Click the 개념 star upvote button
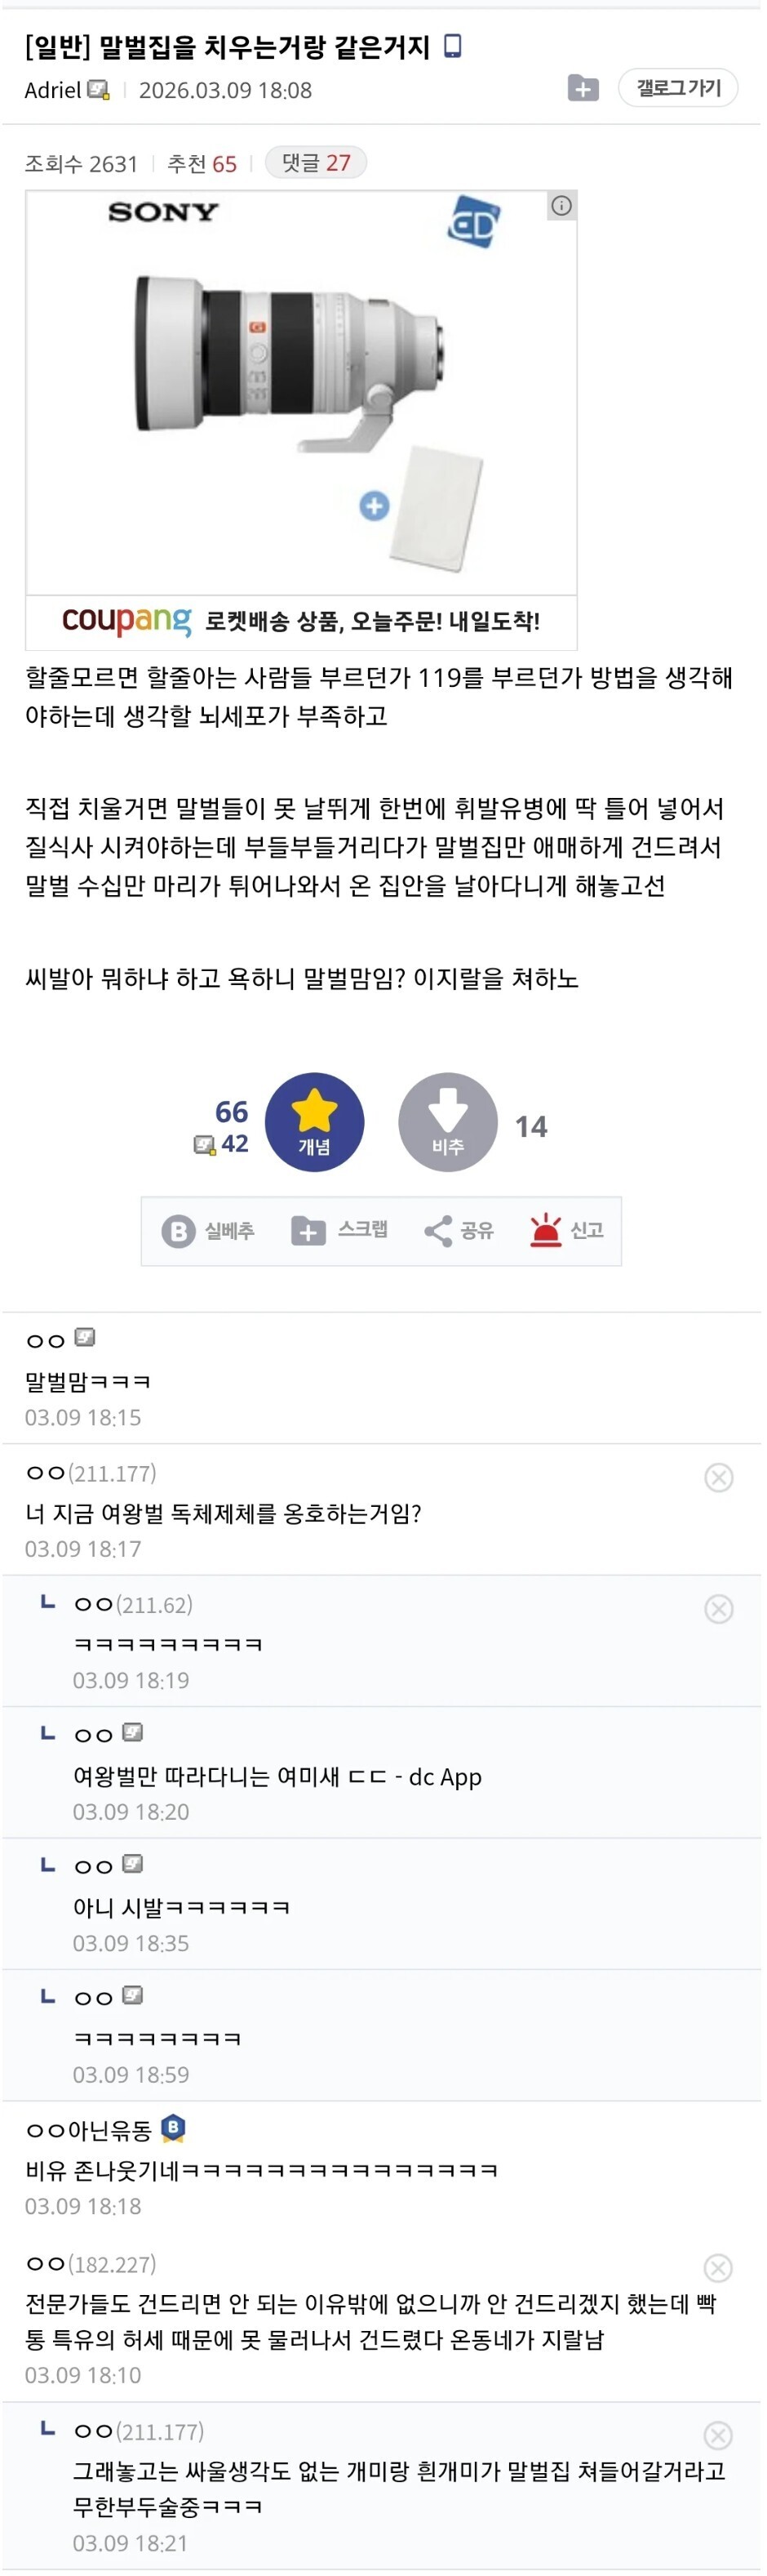The height and width of the screenshot is (2576, 767). point(315,1122)
